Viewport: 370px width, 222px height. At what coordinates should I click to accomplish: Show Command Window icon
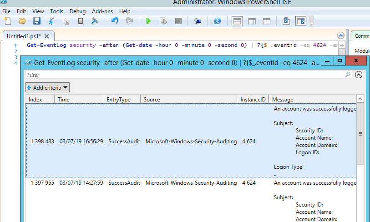click(x=286, y=21)
